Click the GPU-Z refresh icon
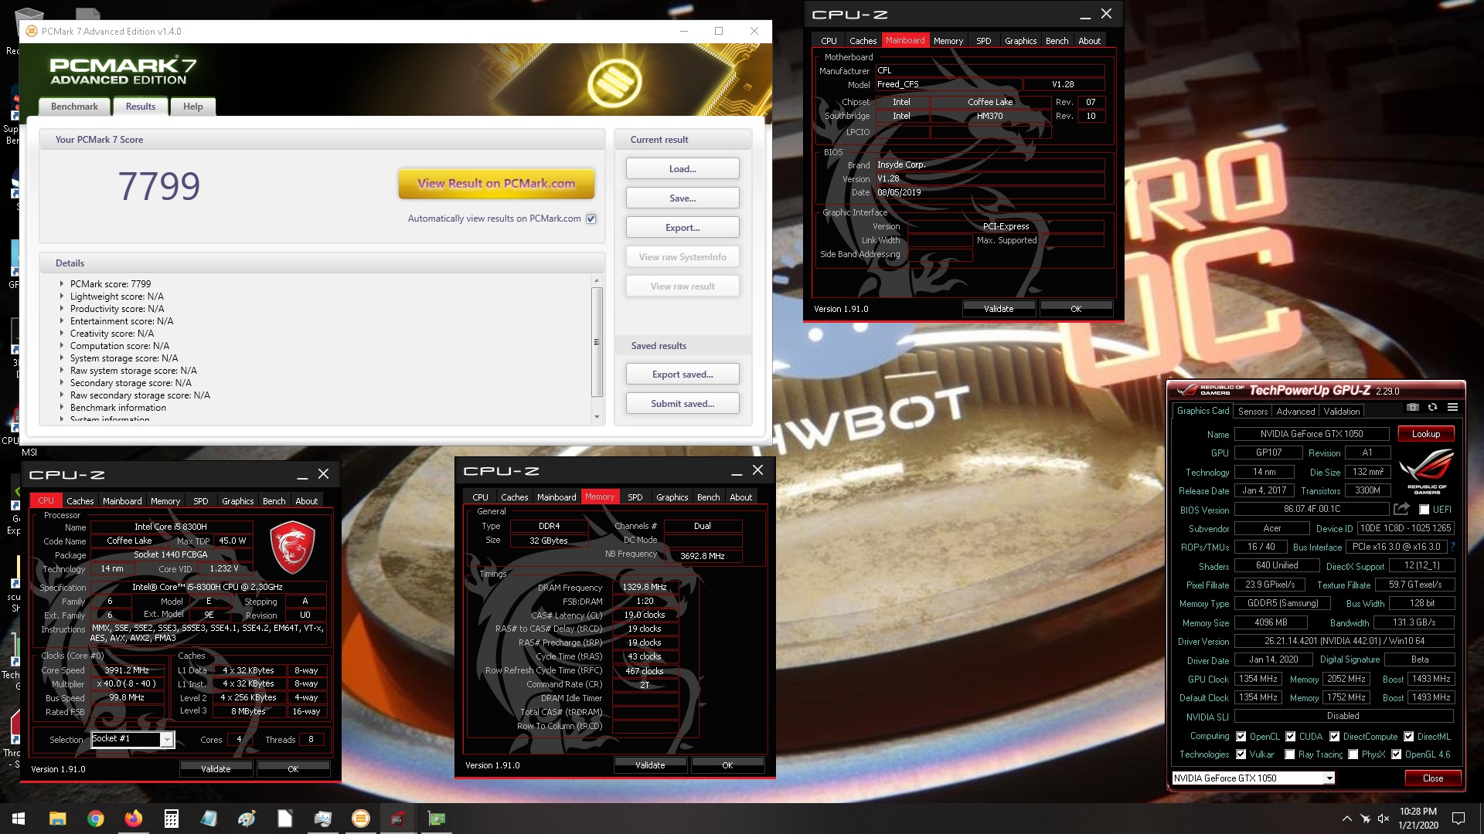Screen dimensions: 1484x834 point(1432,408)
